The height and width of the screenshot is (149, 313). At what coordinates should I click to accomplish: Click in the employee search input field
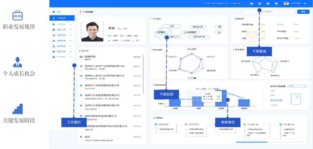click(269, 12)
